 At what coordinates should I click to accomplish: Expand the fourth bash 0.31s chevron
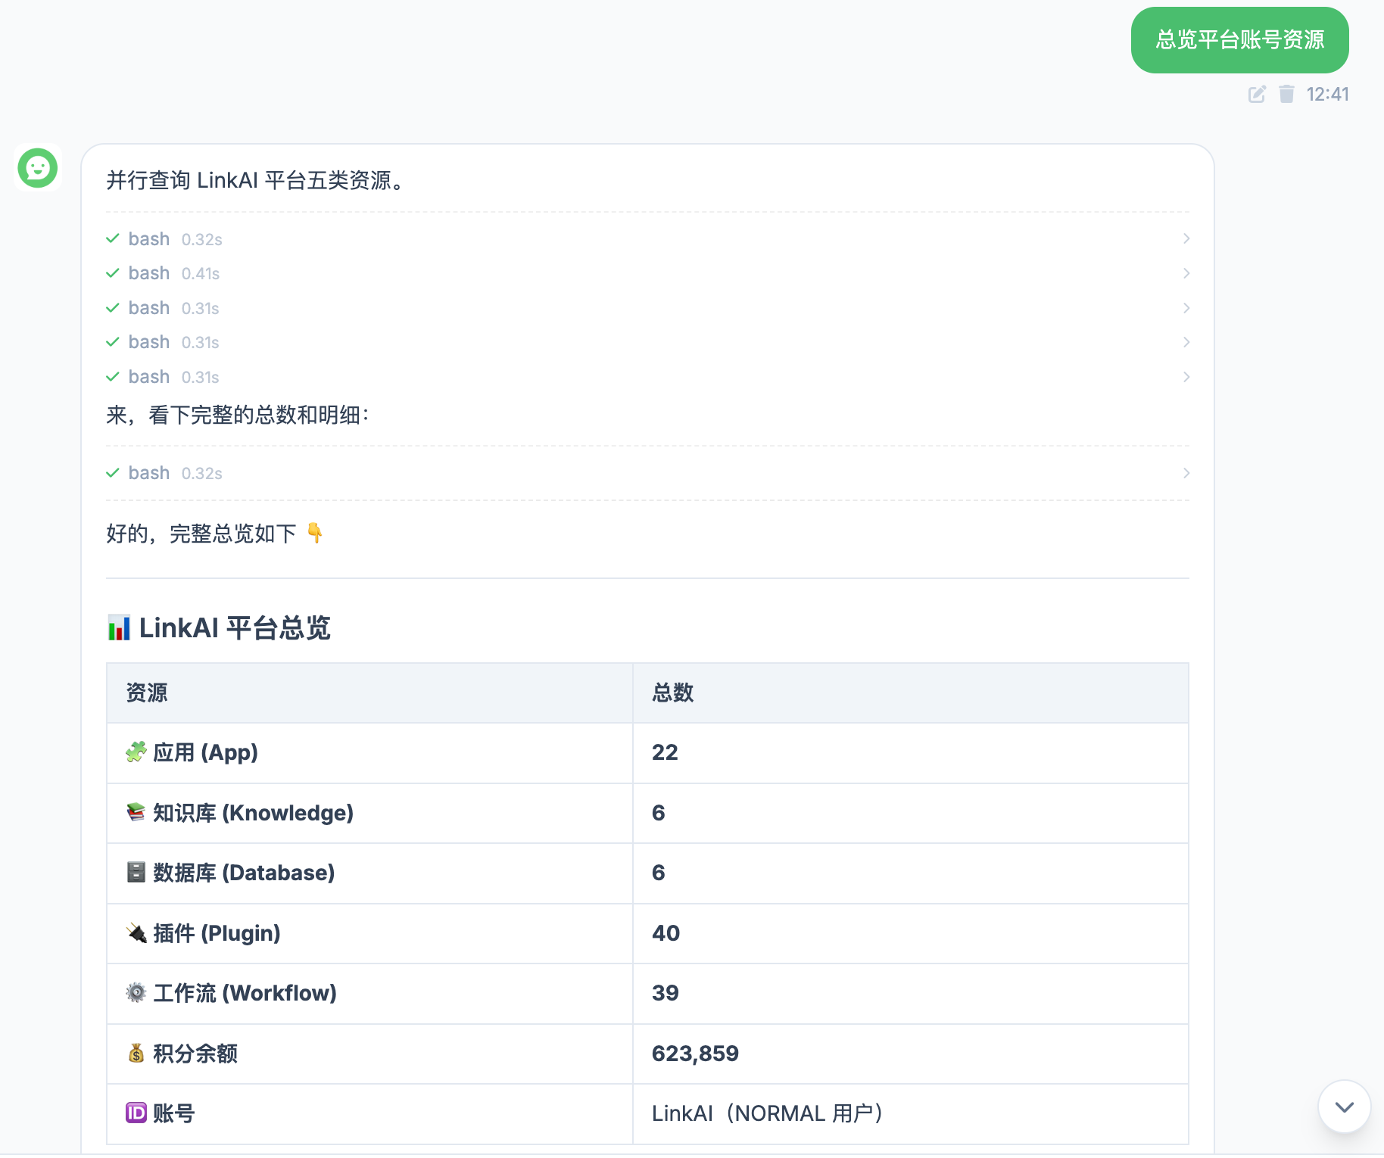(x=1186, y=342)
